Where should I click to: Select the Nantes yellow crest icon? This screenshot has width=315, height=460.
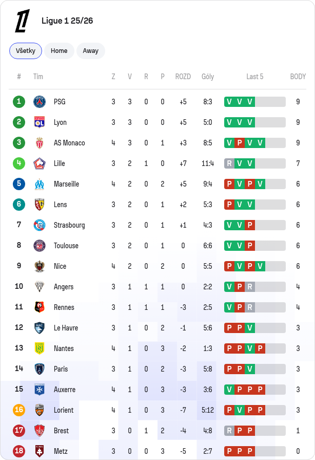40,348
